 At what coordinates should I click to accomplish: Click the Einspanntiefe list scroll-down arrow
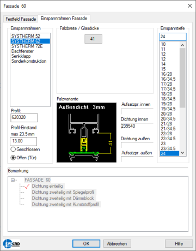(x=182, y=153)
